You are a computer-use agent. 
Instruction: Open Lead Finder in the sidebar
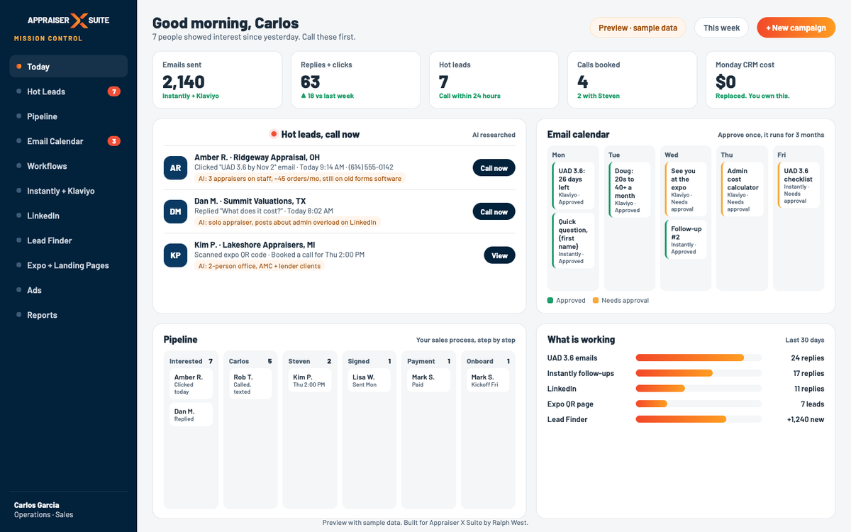click(x=68, y=240)
